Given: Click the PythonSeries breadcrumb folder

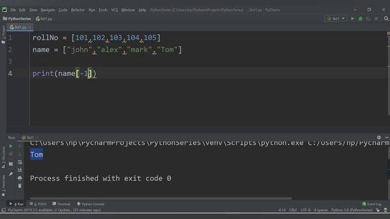Looking at the screenshot, I should pos(17,19).
